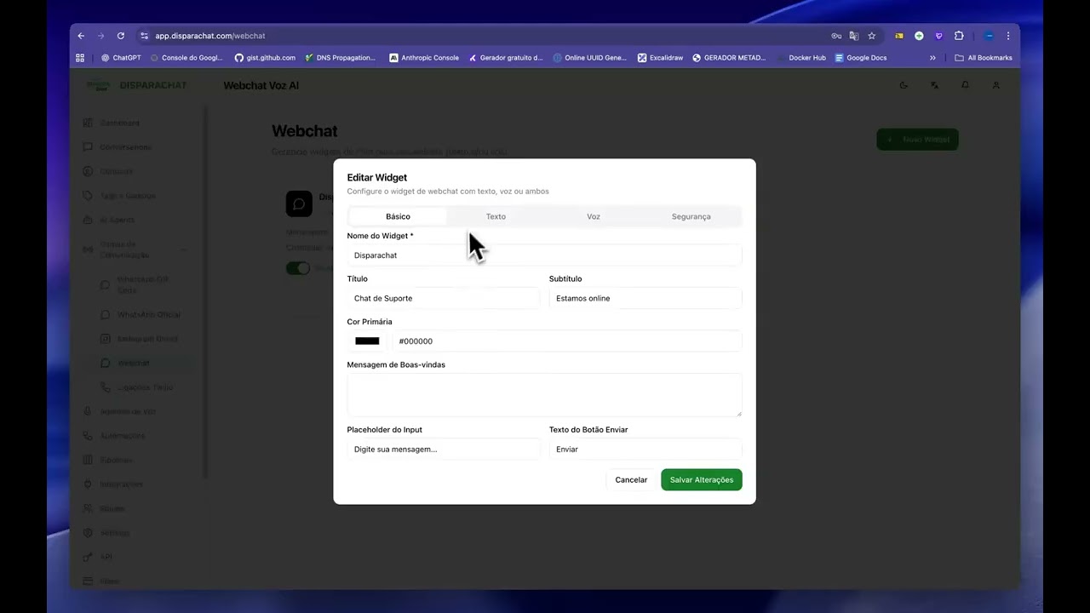This screenshot has height=613, width=1090.
Task: Open the Conversations item in the sidebar
Action: (x=124, y=147)
